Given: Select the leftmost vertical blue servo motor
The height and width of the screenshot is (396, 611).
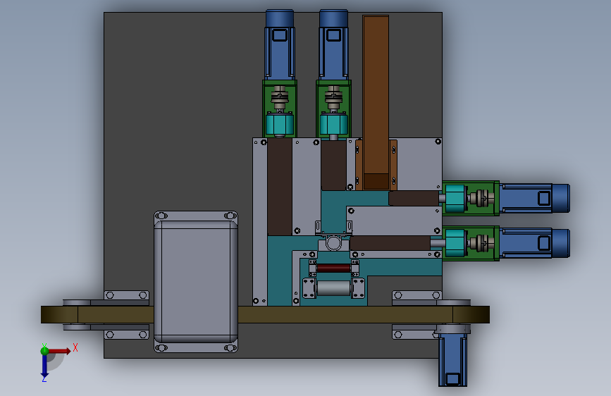Looking at the screenshot, I should click(x=279, y=45).
